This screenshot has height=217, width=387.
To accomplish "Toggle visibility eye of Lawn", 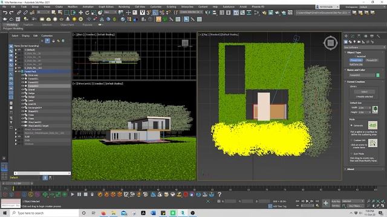I will click(23, 101).
